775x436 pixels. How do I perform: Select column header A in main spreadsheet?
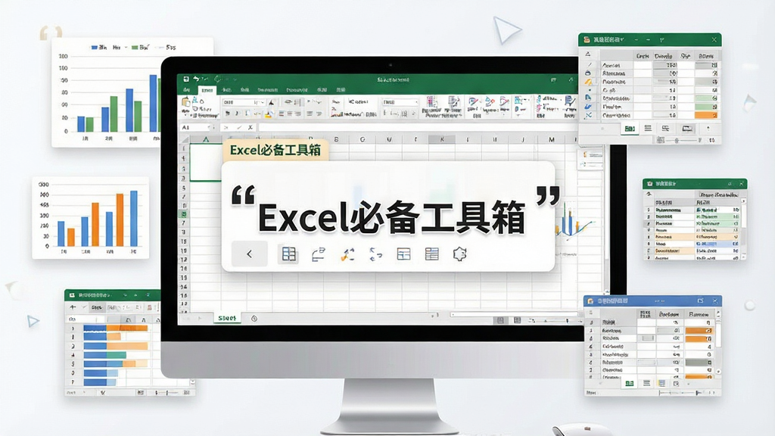(206, 140)
